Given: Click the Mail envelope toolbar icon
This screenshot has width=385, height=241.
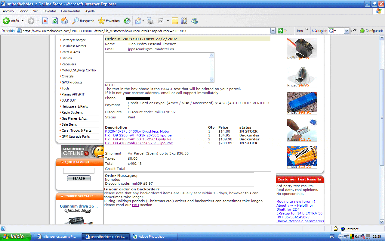Looking at the screenshot, I should click(x=138, y=21).
